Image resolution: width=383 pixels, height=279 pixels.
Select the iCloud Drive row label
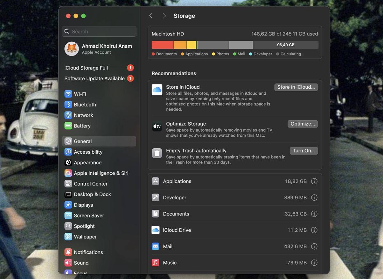coord(177,230)
